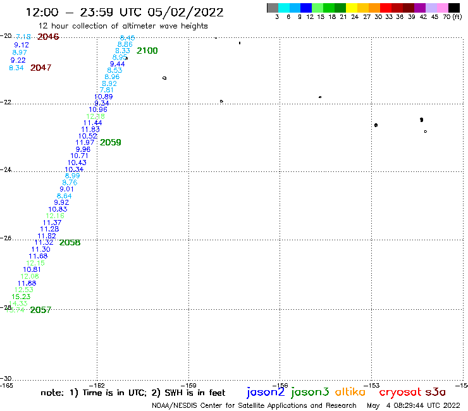Pick the orange 30 ft legend swatch
This screenshot has height=411, width=468.
click(x=374, y=8)
